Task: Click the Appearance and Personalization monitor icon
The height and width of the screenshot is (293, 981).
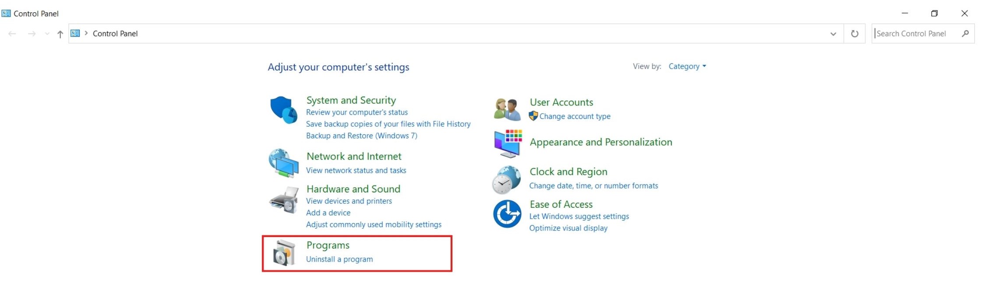Action: click(508, 143)
